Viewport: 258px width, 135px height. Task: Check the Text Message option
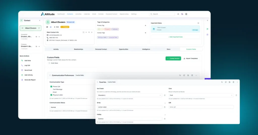pyautogui.click(x=51, y=89)
